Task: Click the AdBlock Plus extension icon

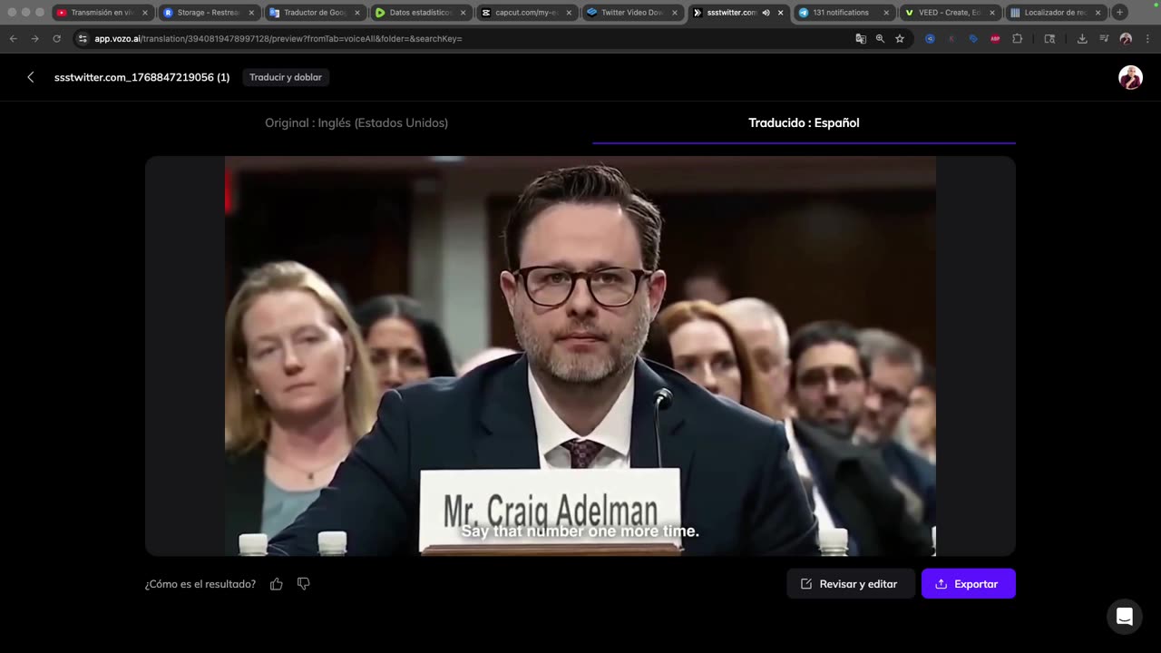Action: tap(995, 39)
